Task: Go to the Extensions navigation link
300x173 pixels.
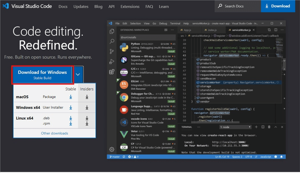Action: pyautogui.click(x=130, y=6)
